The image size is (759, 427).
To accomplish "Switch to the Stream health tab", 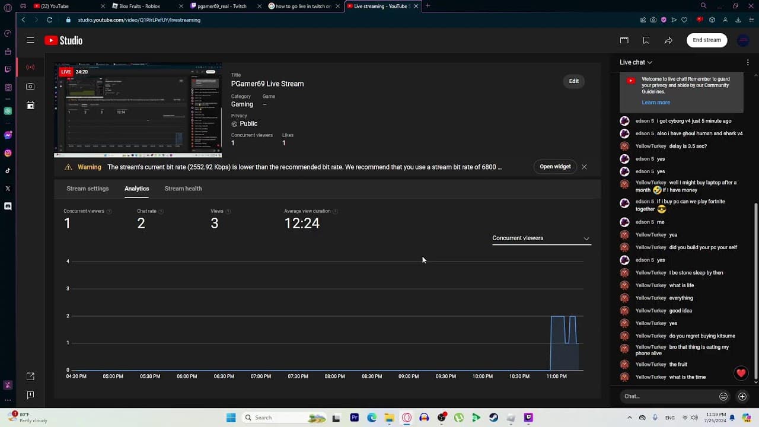I will pos(183,189).
